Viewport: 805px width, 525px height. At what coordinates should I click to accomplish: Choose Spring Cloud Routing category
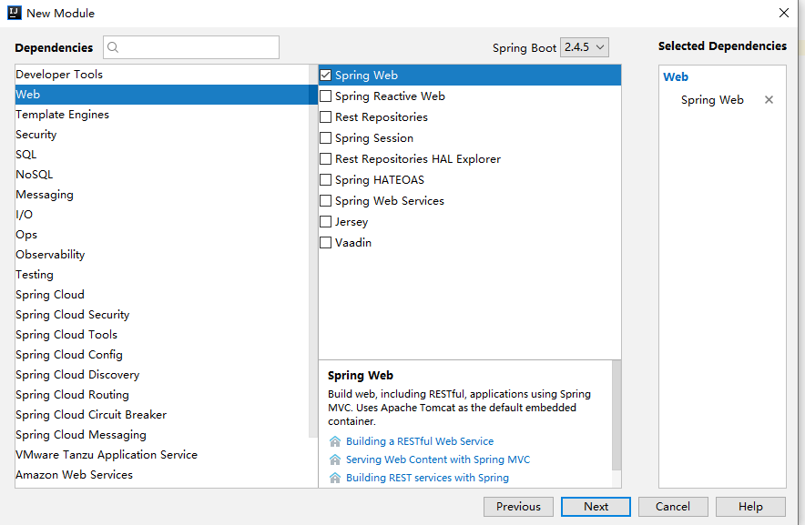tap(162, 395)
